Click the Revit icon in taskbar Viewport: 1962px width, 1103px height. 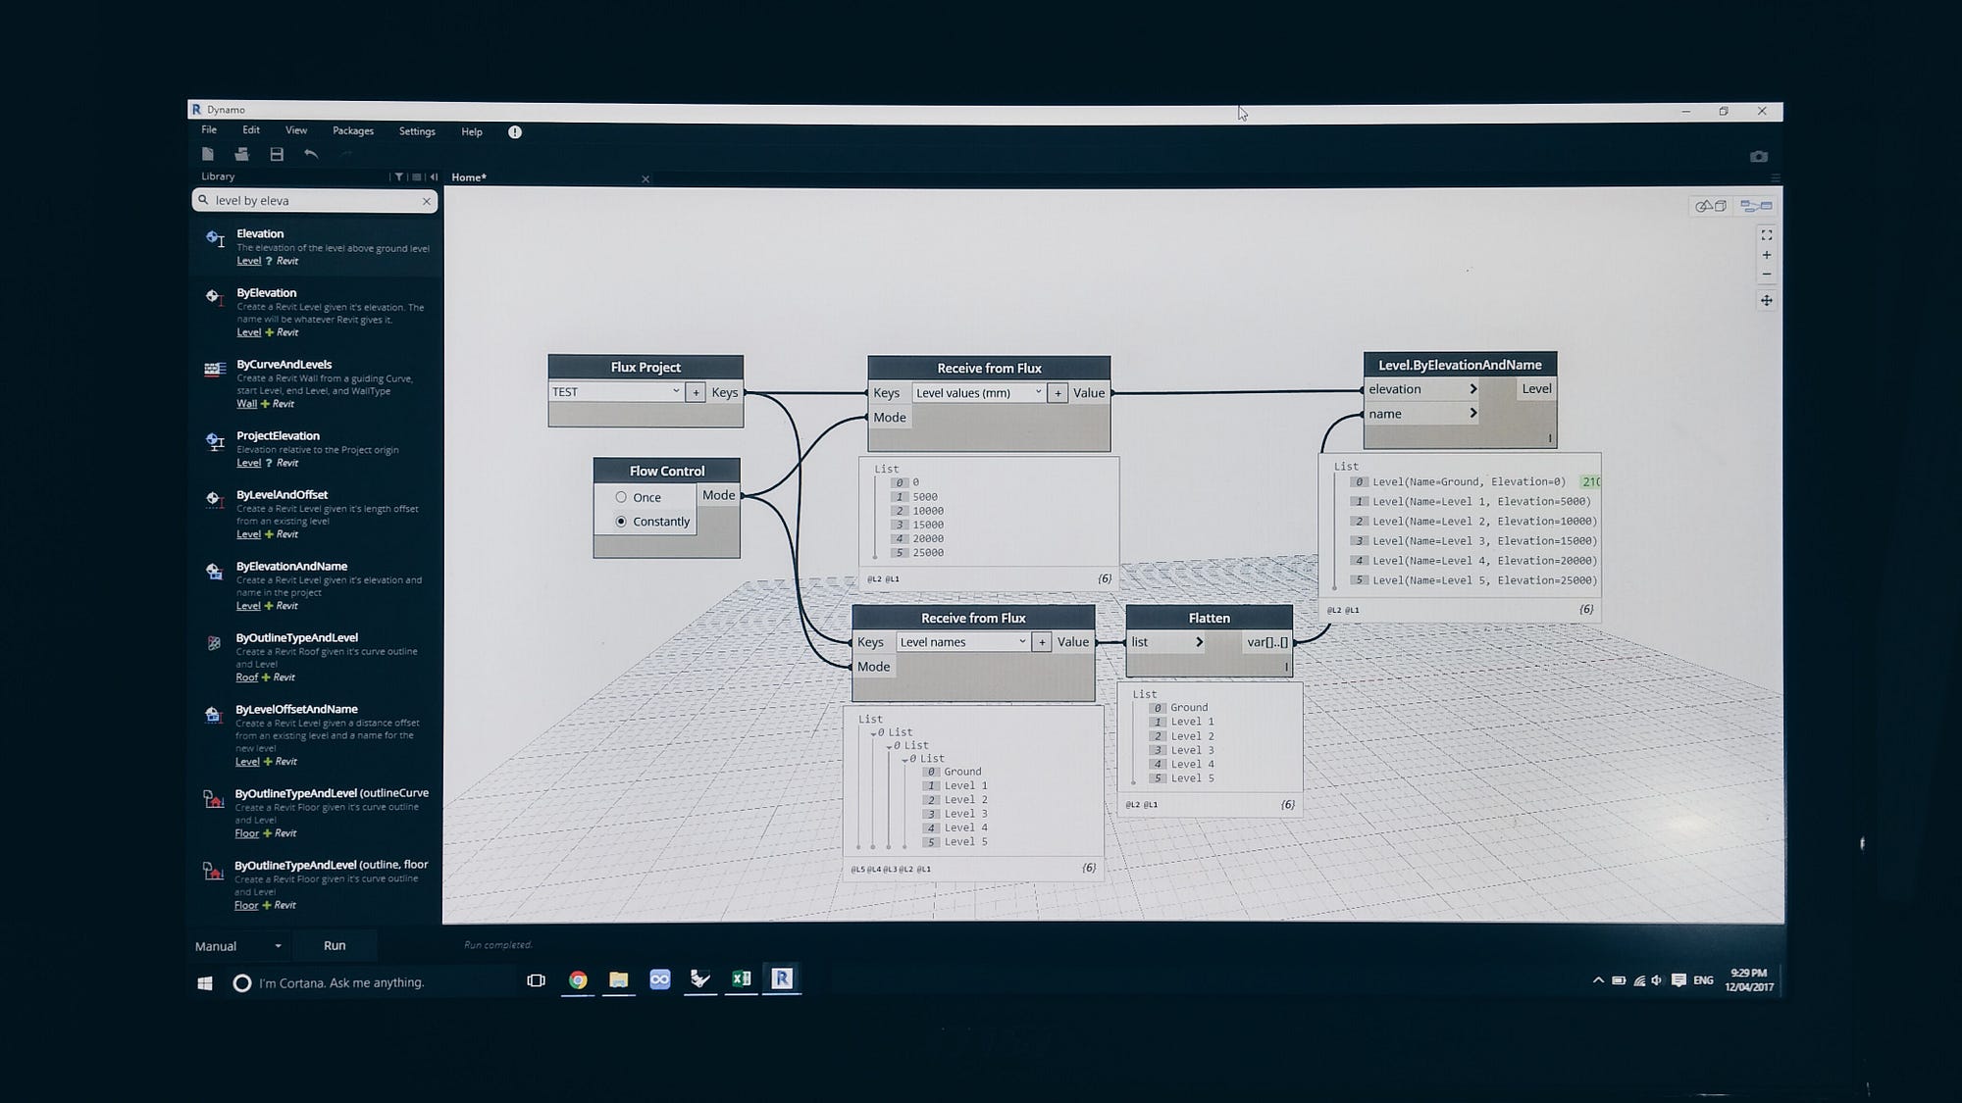[x=782, y=978]
